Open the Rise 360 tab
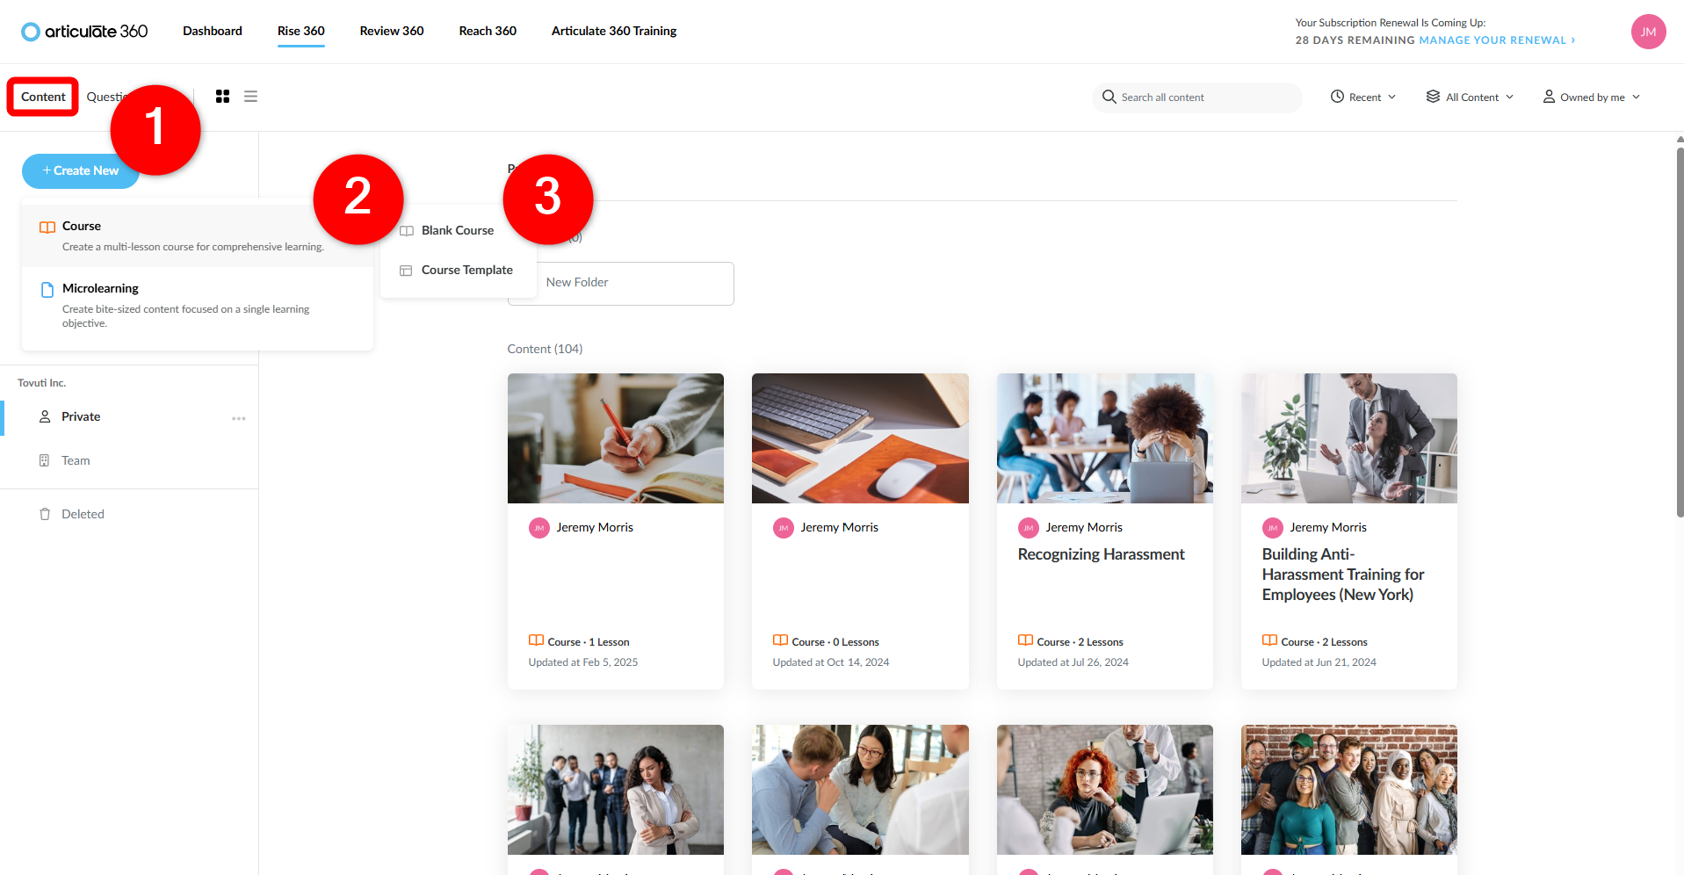1684x875 pixels. (301, 31)
